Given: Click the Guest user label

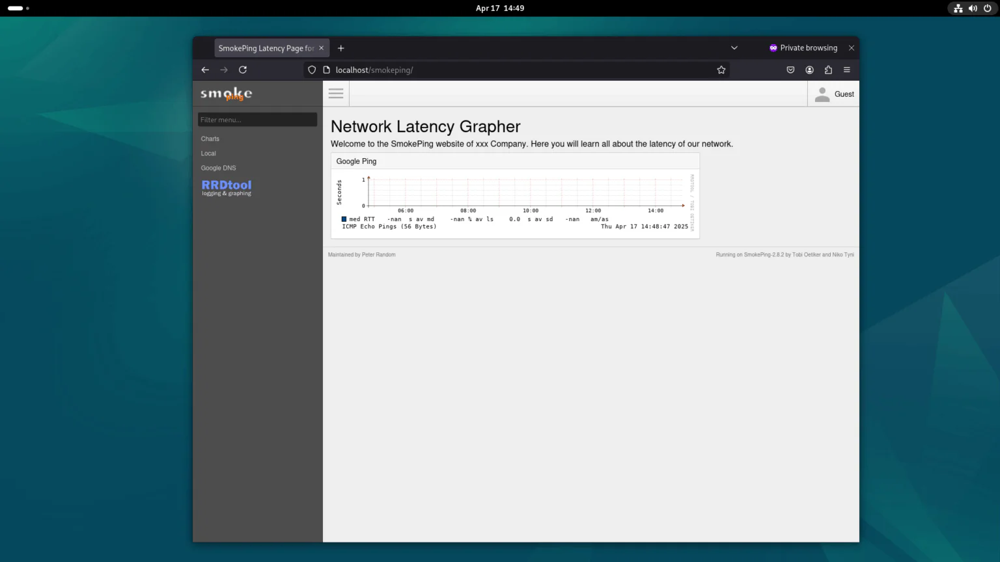Looking at the screenshot, I should pyautogui.click(x=844, y=94).
